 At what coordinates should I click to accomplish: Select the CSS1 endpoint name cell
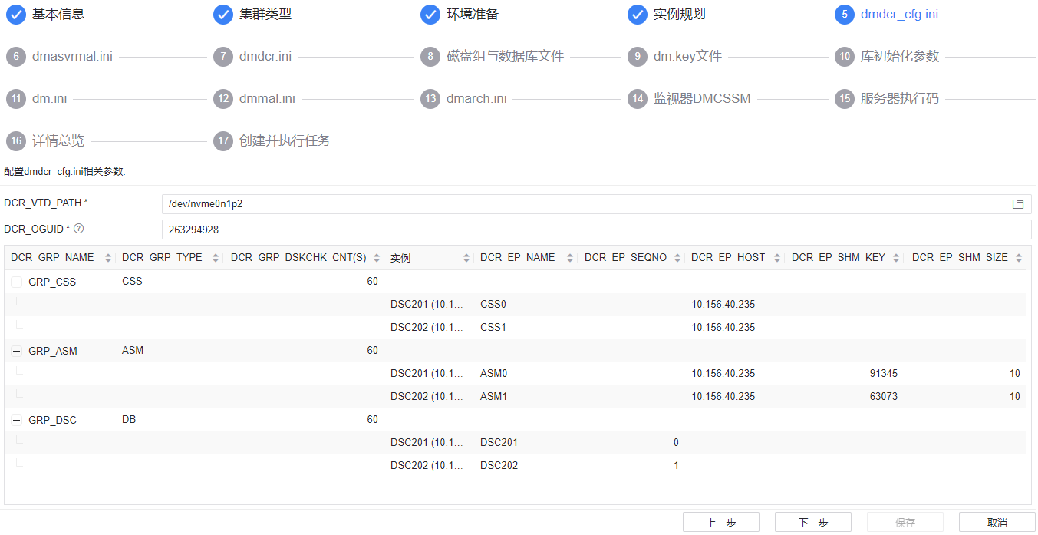(x=493, y=328)
